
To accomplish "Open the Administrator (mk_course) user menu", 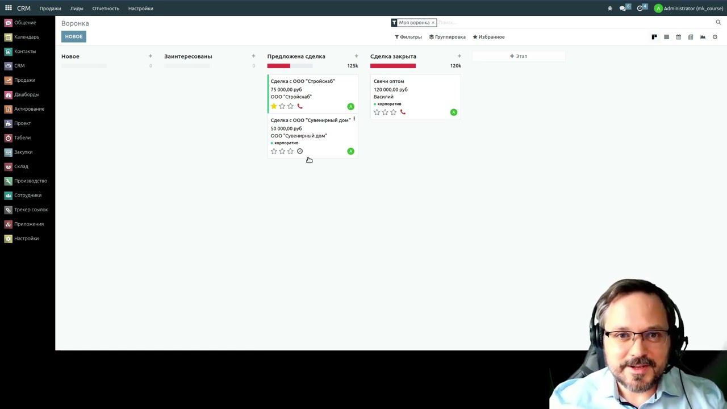I will [688, 9].
